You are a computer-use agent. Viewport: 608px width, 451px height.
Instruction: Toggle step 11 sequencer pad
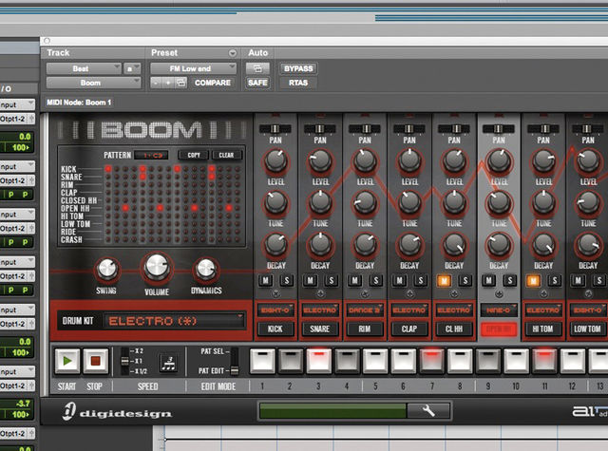(x=544, y=361)
